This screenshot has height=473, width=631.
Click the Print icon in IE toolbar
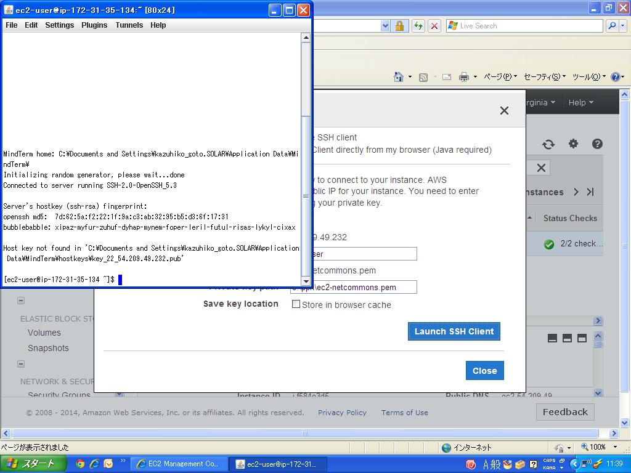click(x=464, y=77)
